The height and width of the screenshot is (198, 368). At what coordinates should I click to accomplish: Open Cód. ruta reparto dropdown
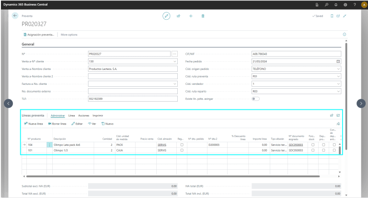coord(338,91)
